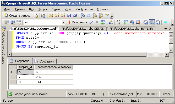
Task: Switch to the Сообщения tab
Action: (45, 61)
